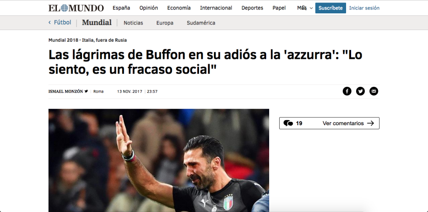Select Economía in top navigation

click(179, 8)
